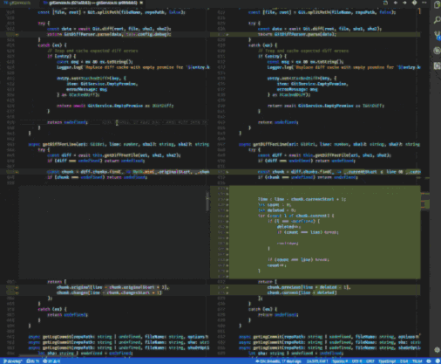Change file encoding UTF-8
This screenshot has height=364, width=441.
click(x=356, y=361)
